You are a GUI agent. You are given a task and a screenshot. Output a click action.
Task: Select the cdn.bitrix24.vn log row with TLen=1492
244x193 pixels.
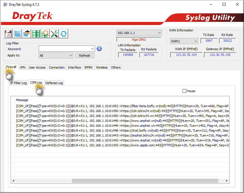pos(122,116)
